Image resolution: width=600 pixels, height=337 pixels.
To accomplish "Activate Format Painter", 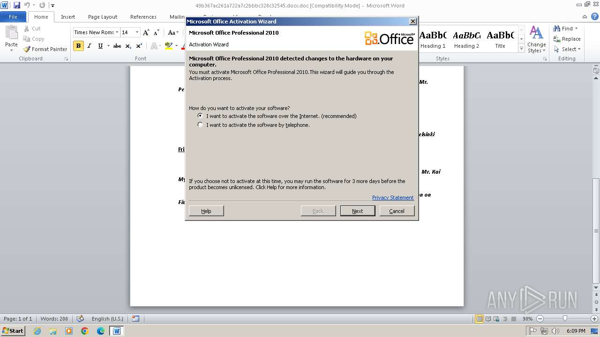I will (x=45, y=49).
